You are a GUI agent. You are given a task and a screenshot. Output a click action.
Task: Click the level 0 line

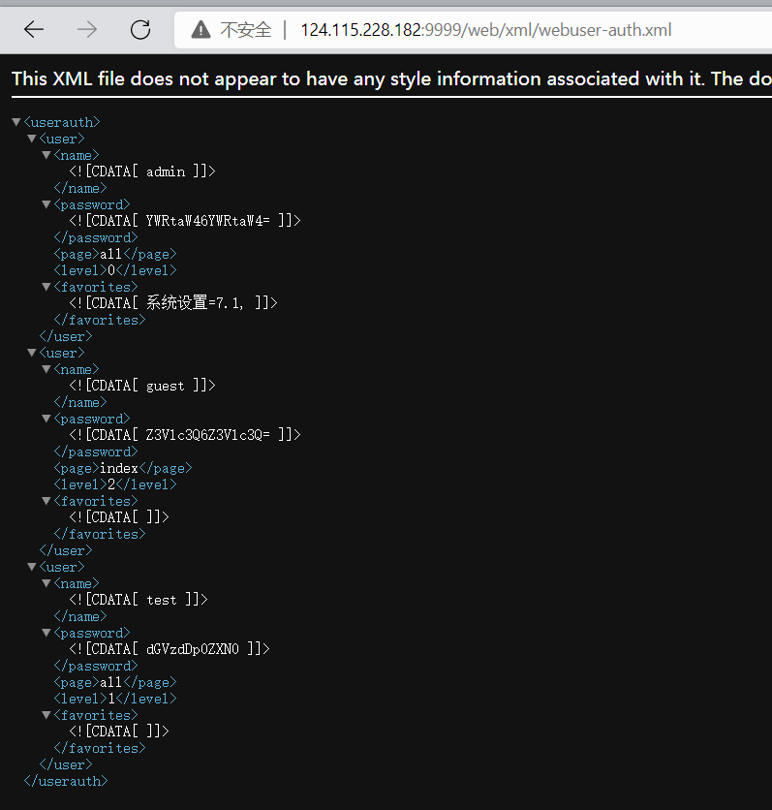115,270
